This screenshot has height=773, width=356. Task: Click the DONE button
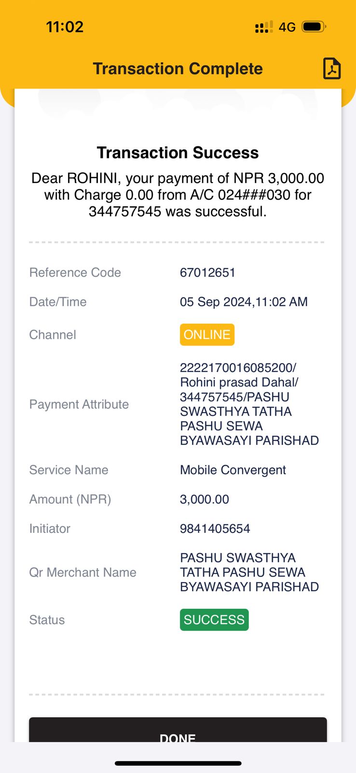[178, 730]
